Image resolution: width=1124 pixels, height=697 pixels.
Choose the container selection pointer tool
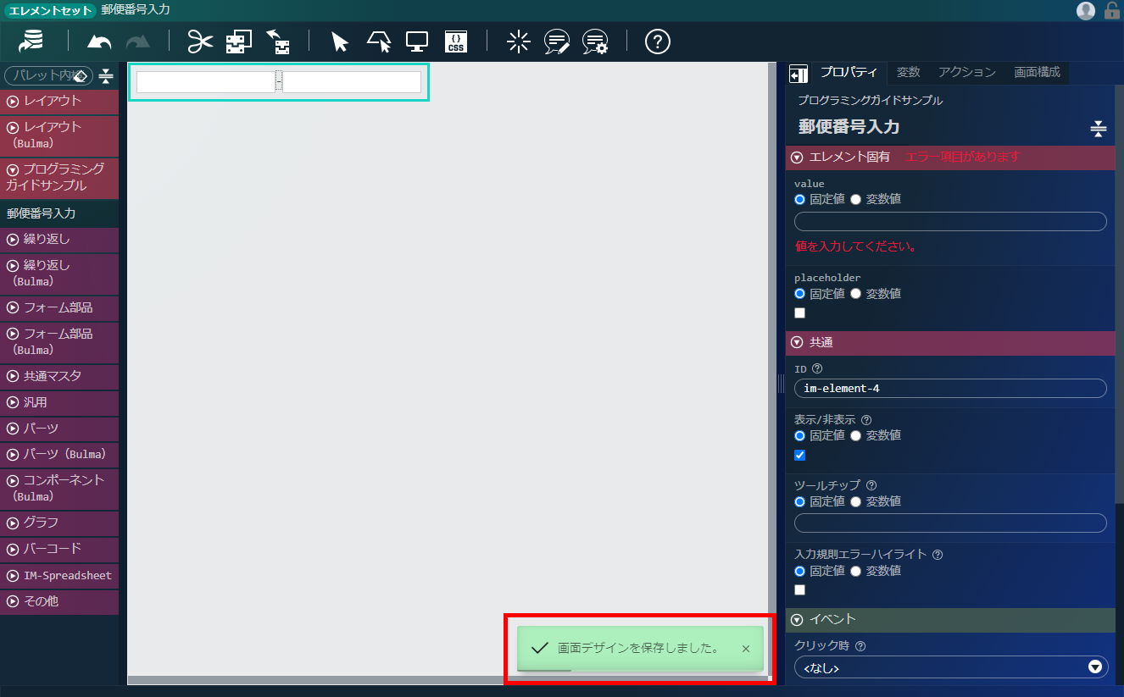click(x=379, y=41)
